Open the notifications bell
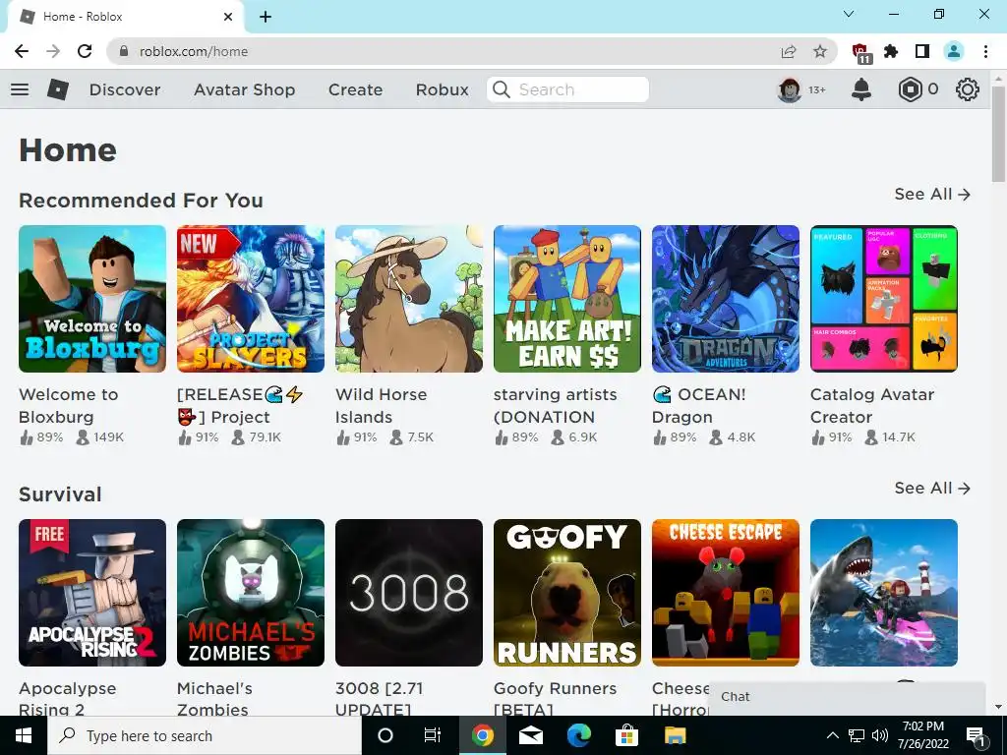The image size is (1007, 755). click(861, 89)
